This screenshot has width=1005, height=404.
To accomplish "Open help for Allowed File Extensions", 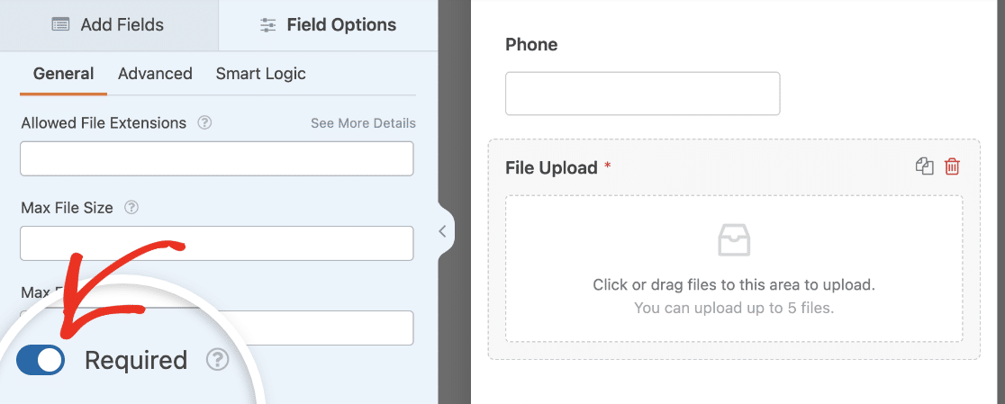I will coord(204,122).
